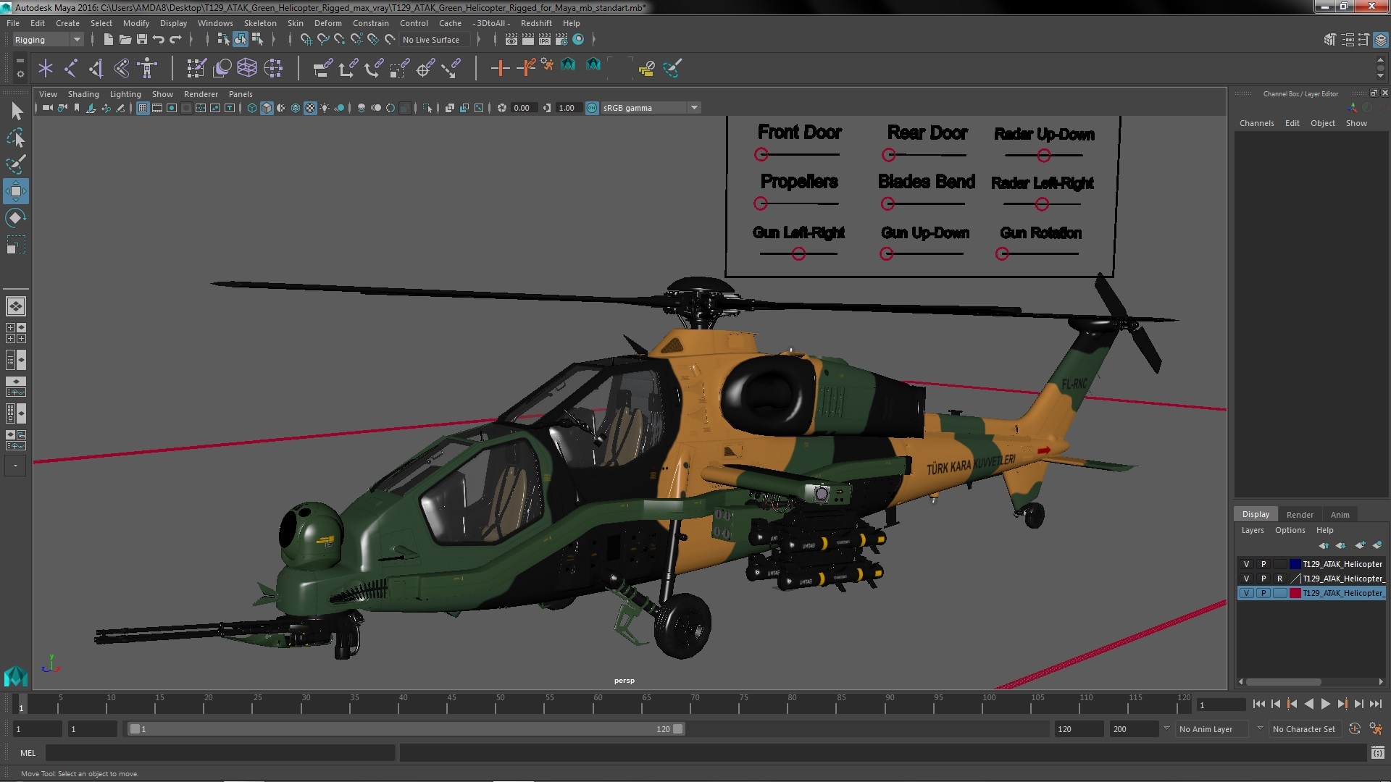
Task: Click Front Door rig slider handle
Action: (x=761, y=154)
